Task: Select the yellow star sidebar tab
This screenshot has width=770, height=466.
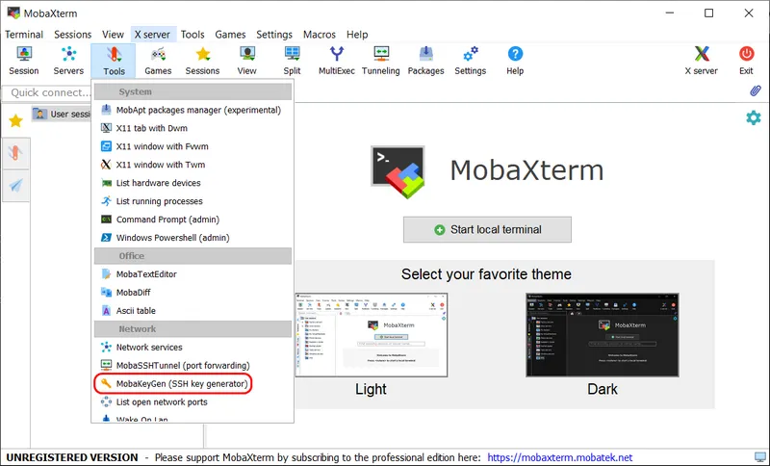Action: [15, 120]
